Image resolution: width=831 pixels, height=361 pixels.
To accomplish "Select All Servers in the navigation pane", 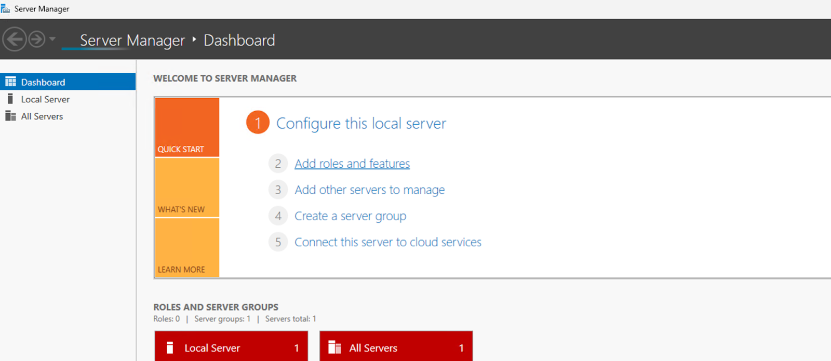I will 42,116.
